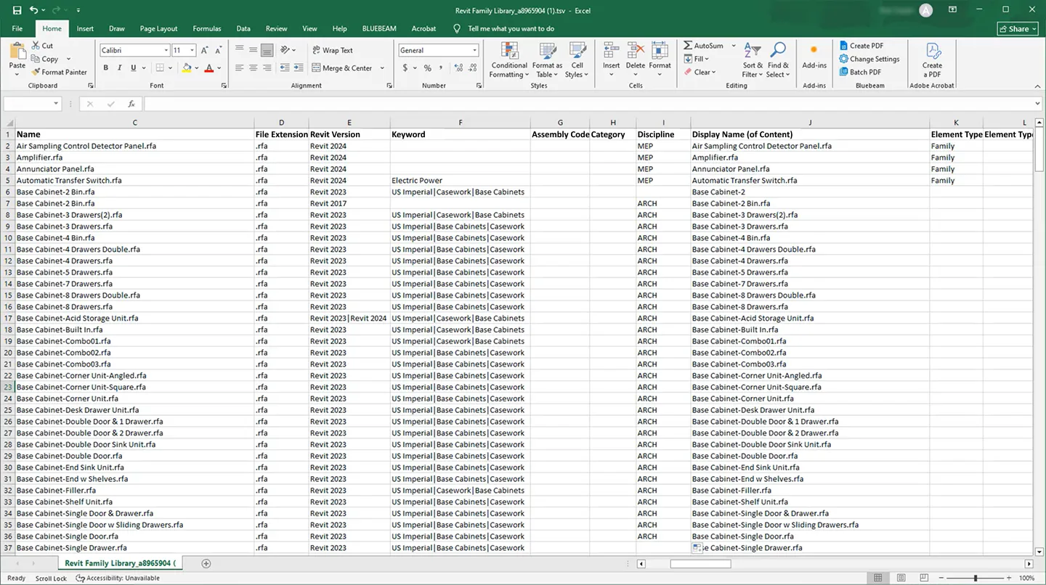The height and width of the screenshot is (585, 1046).
Task: Click Bluebeam Batch PDF
Action: [x=860, y=72]
